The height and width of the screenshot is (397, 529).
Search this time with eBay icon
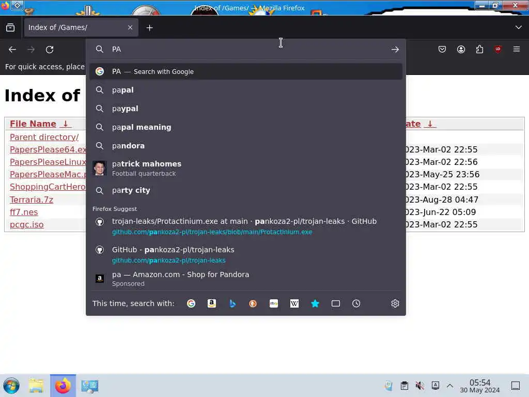click(x=274, y=303)
